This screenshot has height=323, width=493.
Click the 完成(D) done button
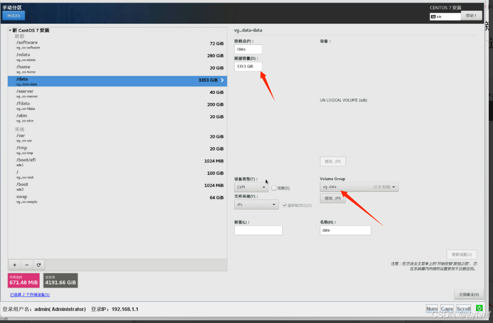click(x=14, y=16)
